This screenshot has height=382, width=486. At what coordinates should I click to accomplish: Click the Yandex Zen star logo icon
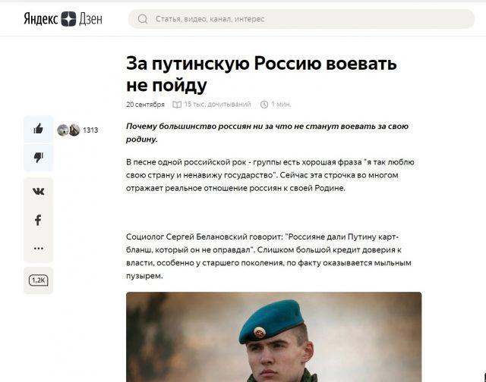[68, 19]
